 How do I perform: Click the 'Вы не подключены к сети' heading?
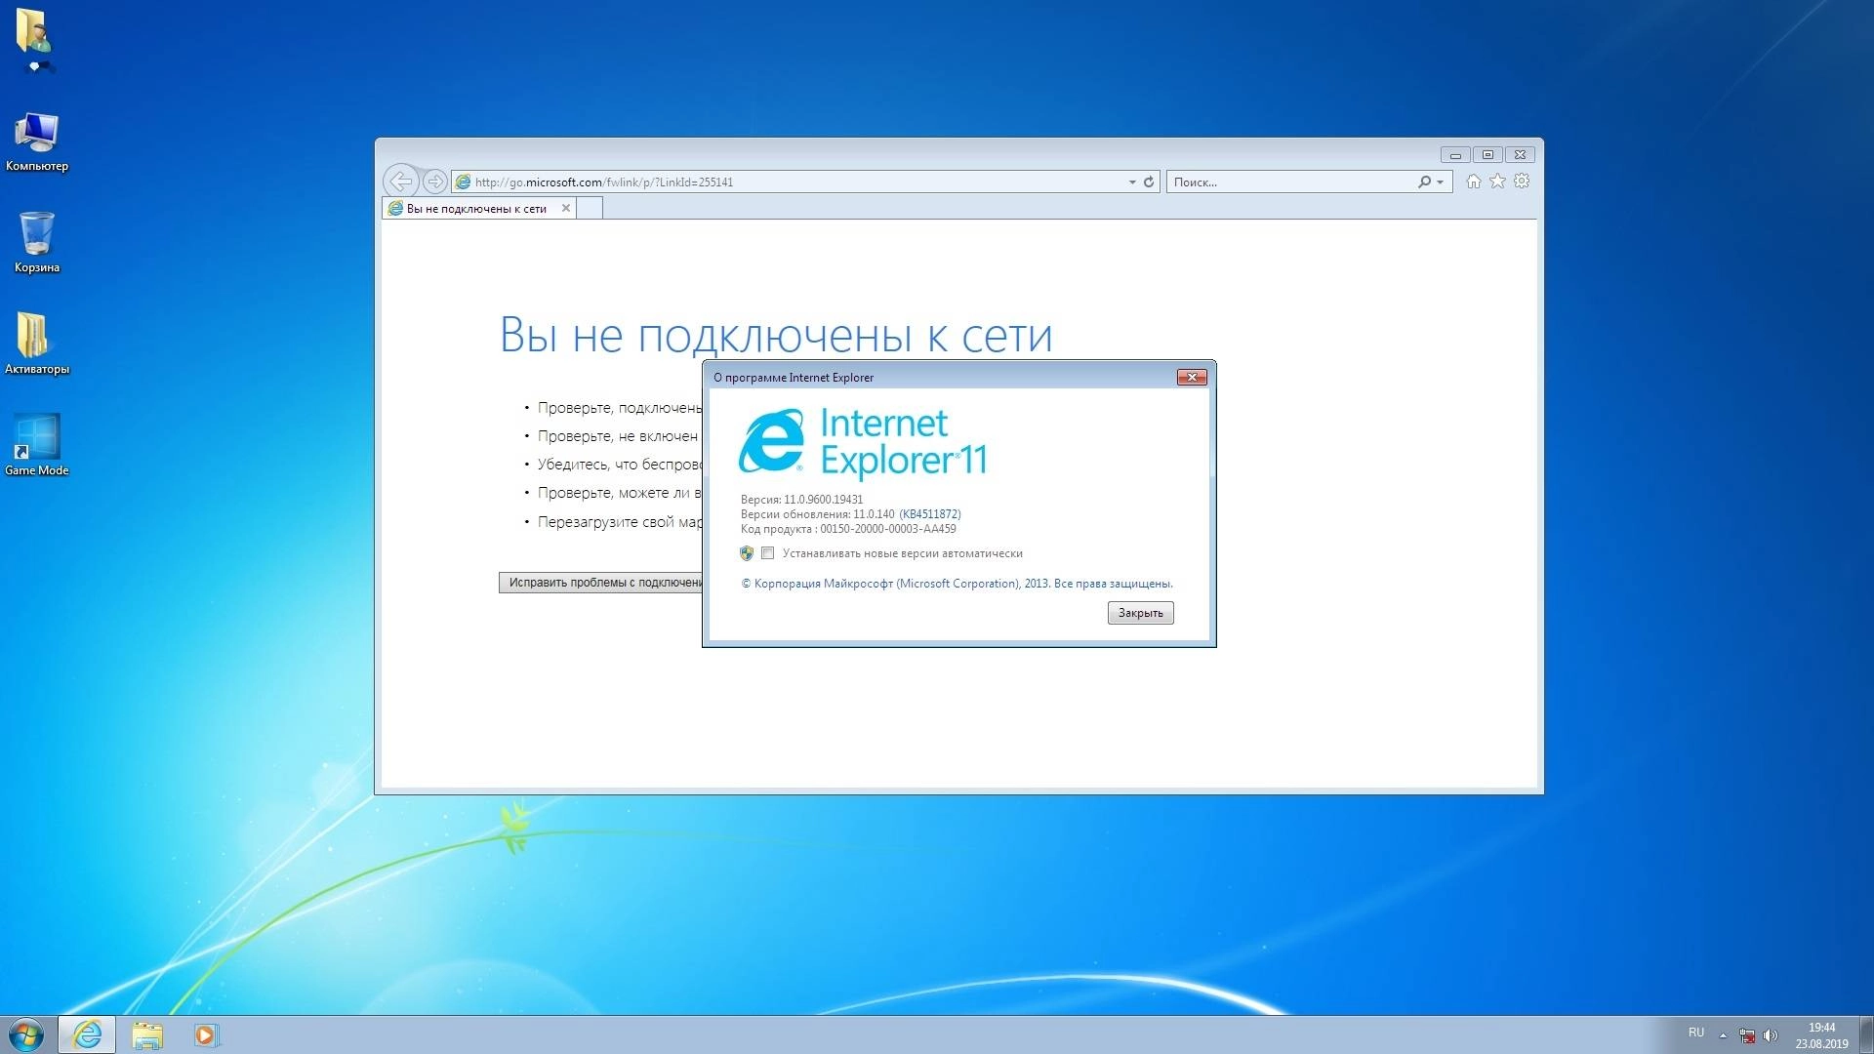tap(776, 335)
